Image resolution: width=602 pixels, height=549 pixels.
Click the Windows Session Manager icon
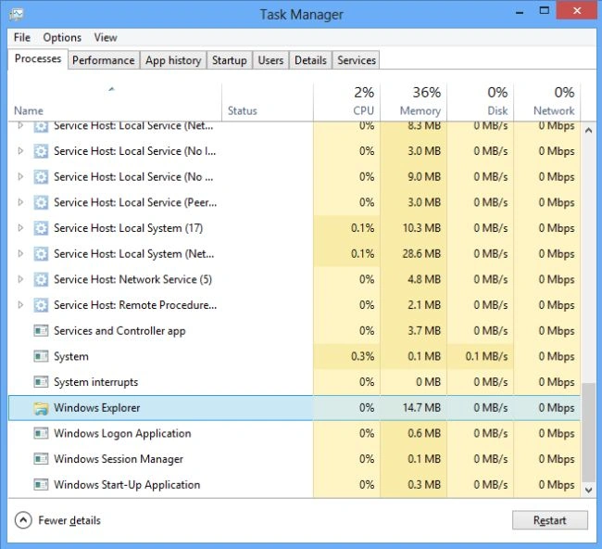pos(41,459)
